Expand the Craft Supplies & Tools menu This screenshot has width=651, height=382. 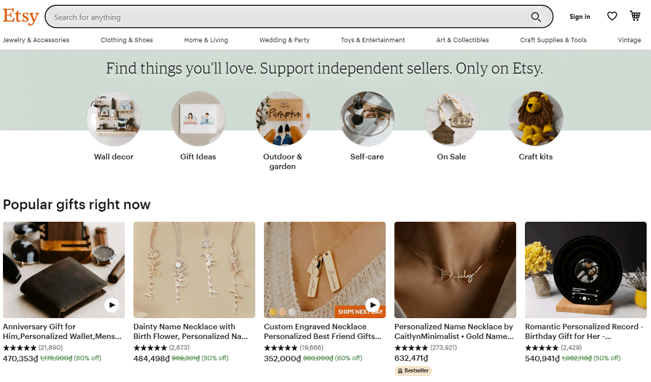tap(553, 40)
